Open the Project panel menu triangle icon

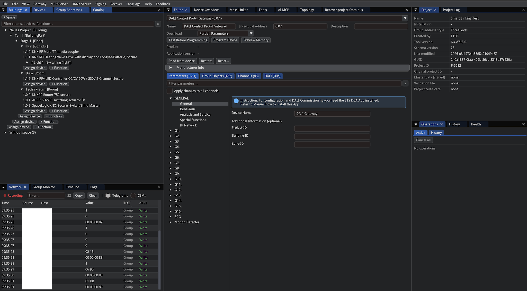tap(416, 10)
